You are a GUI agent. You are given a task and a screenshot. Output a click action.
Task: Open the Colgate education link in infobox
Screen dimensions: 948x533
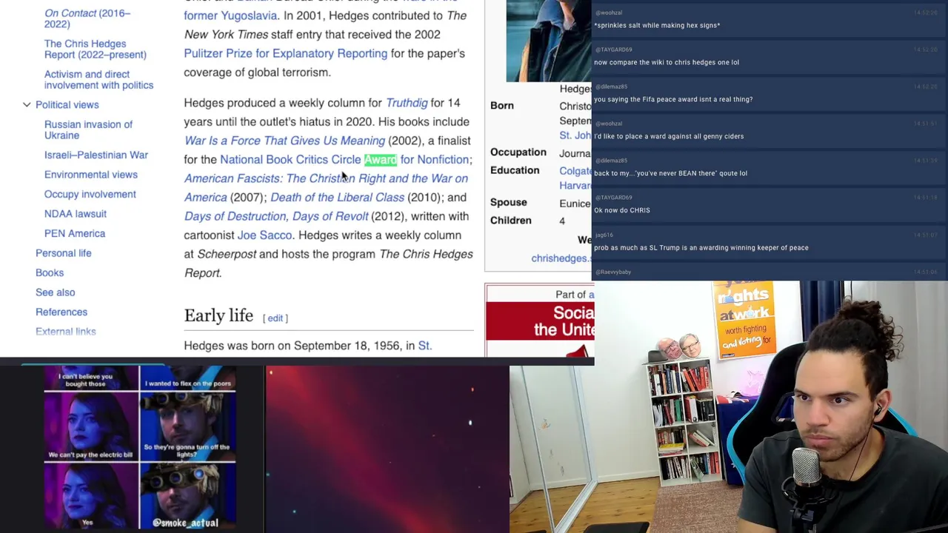[x=575, y=171]
